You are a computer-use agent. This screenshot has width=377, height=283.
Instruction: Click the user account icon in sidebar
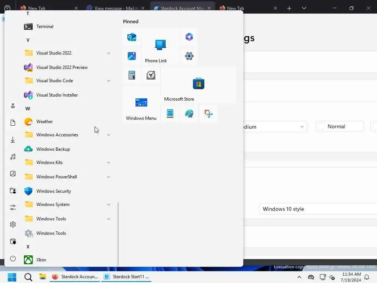pyautogui.click(x=13, y=106)
